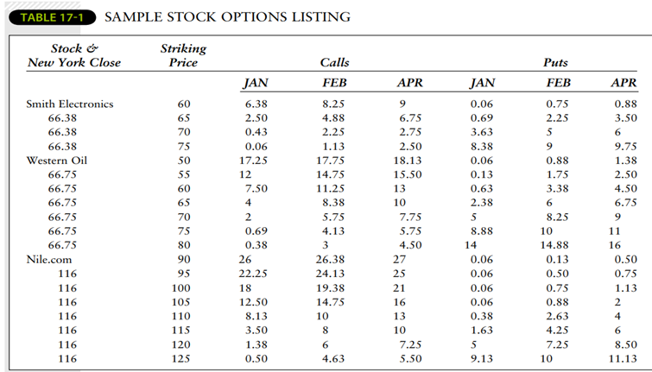Click the SAMPLE STOCK OPTIONS LISTING title
Image resolution: width=652 pixels, height=372 pixels.
[228, 16]
